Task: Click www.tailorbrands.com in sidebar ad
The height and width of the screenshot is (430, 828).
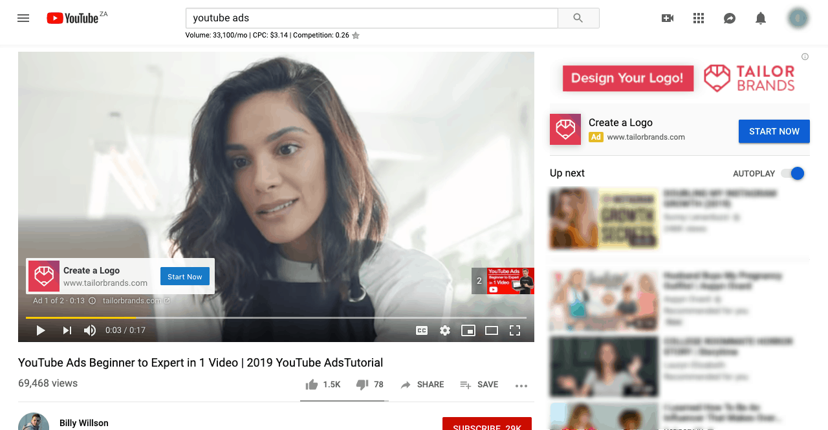Action: (646, 137)
